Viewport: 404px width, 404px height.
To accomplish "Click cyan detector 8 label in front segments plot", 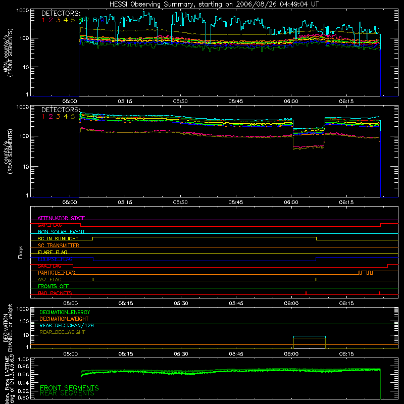I will 95,20.
